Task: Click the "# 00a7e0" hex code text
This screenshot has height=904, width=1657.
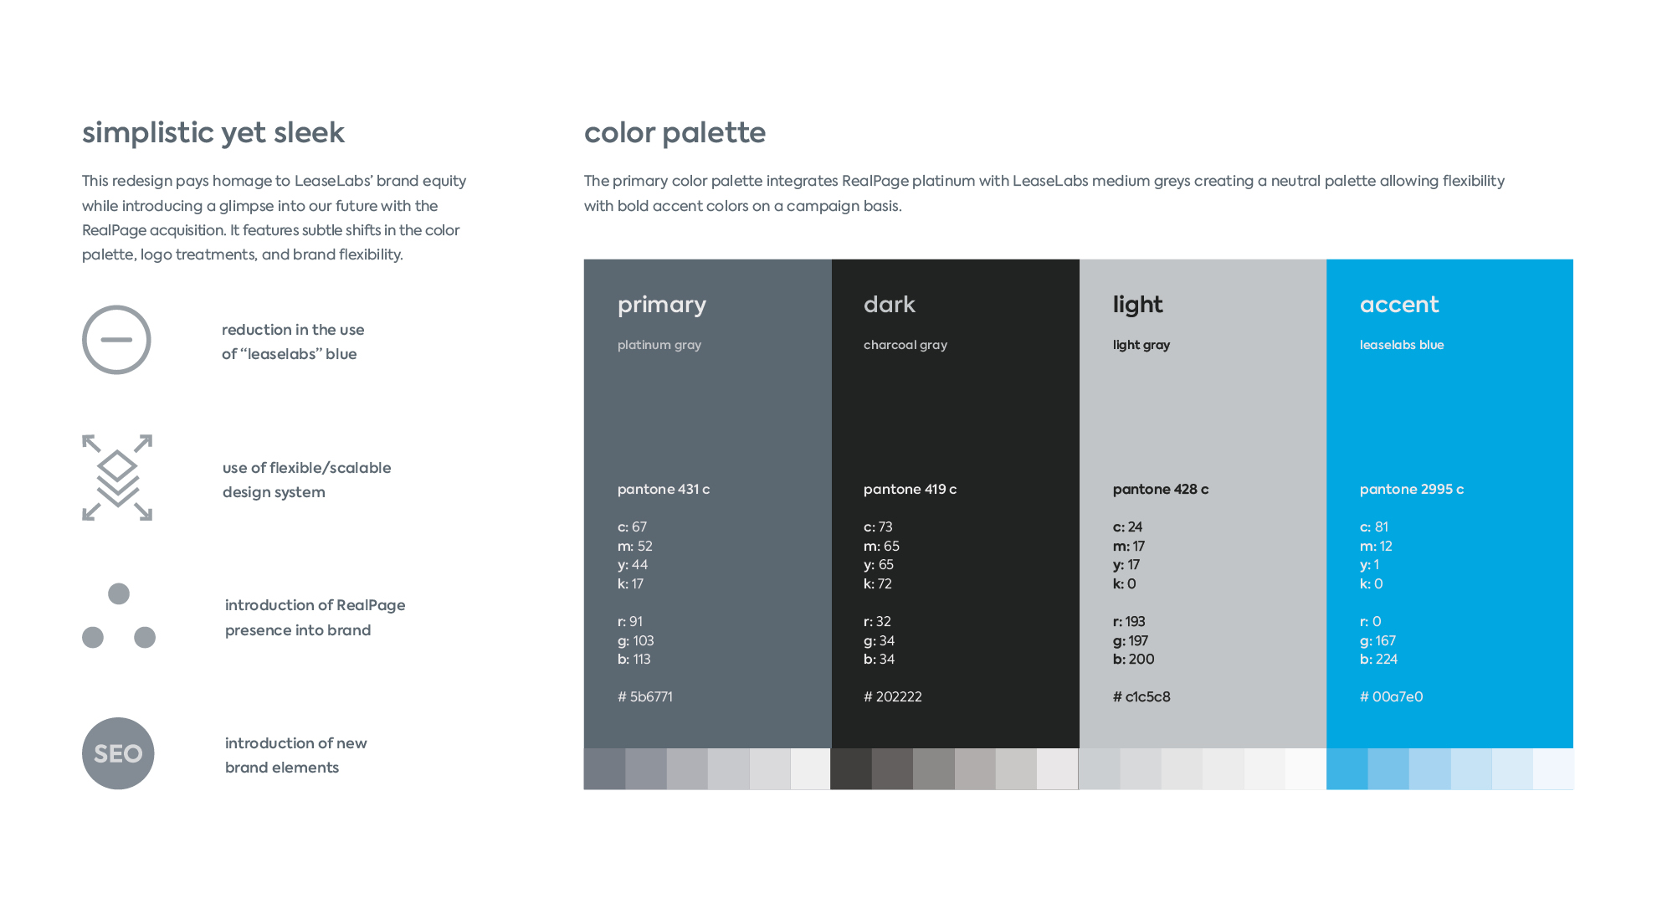Action: (1391, 696)
